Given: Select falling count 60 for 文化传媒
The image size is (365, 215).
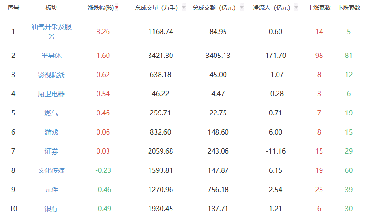Looking at the screenshot, I should [x=349, y=170].
